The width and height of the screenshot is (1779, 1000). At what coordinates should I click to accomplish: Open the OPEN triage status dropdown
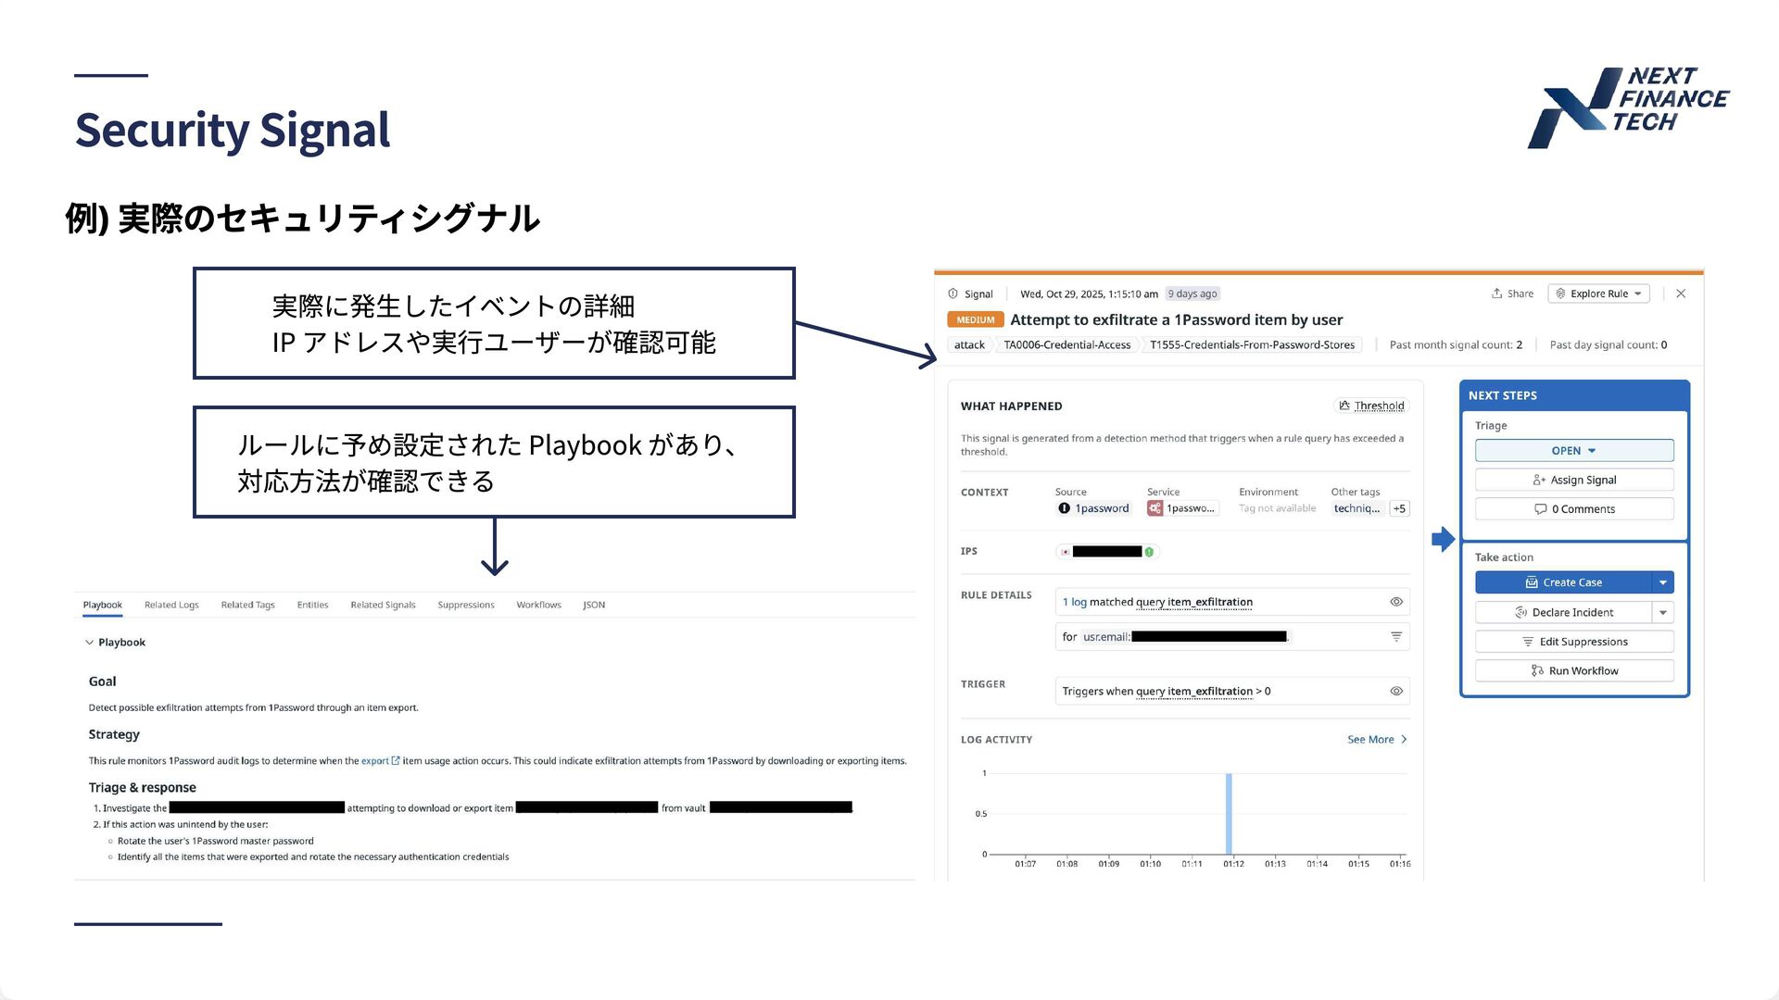pyautogui.click(x=1573, y=451)
